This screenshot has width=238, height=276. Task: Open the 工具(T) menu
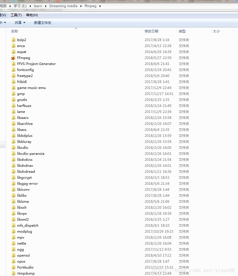pyautogui.click(x=16, y=15)
